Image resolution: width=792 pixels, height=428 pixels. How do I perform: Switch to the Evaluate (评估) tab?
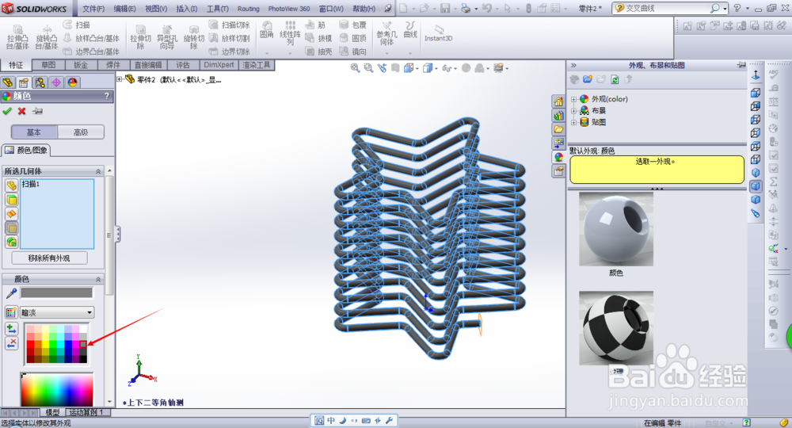[x=182, y=65]
